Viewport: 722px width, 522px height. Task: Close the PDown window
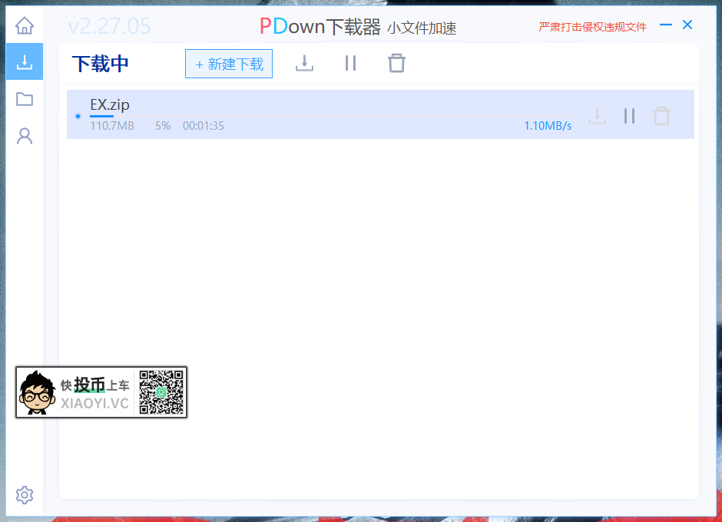(x=687, y=25)
